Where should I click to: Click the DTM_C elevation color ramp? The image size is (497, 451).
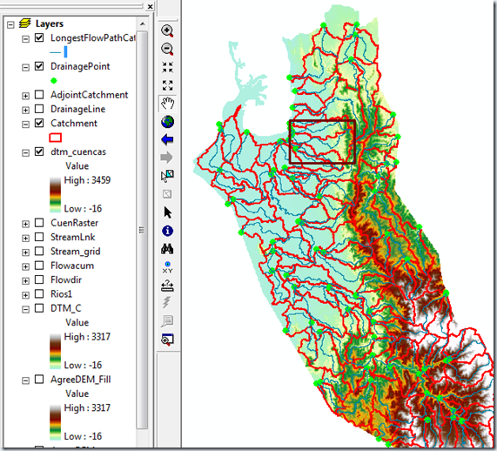coord(56,351)
